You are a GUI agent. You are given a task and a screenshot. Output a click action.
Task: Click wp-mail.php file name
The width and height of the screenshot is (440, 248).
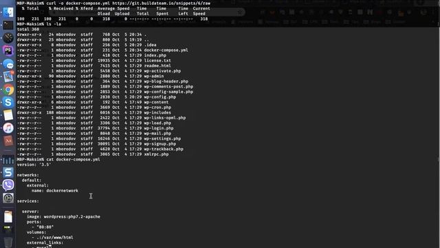tap(157, 133)
